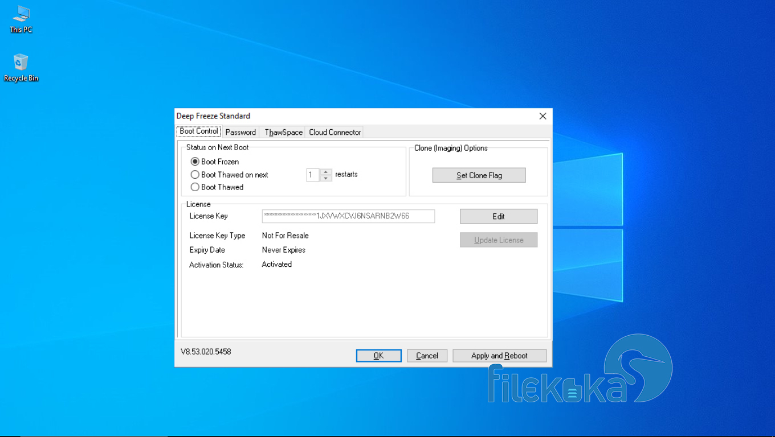Select the Boot Frozen radio option
The width and height of the screenshot is (775, 437).
pyautogui.click(x=215, y=162)
